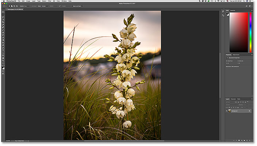This screenshot has height=146, width=257.
Task: Open the Apple menu
Action: point(4,1)
